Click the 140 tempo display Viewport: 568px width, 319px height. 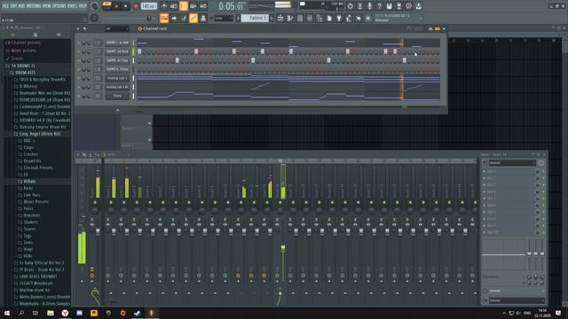tap(148, 6)
